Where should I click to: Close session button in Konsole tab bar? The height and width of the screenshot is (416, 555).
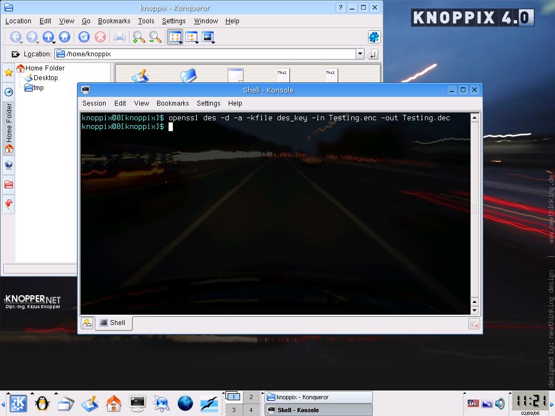(474, 324)
